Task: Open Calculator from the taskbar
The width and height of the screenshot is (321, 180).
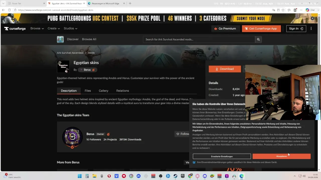Action: [87, 176]
